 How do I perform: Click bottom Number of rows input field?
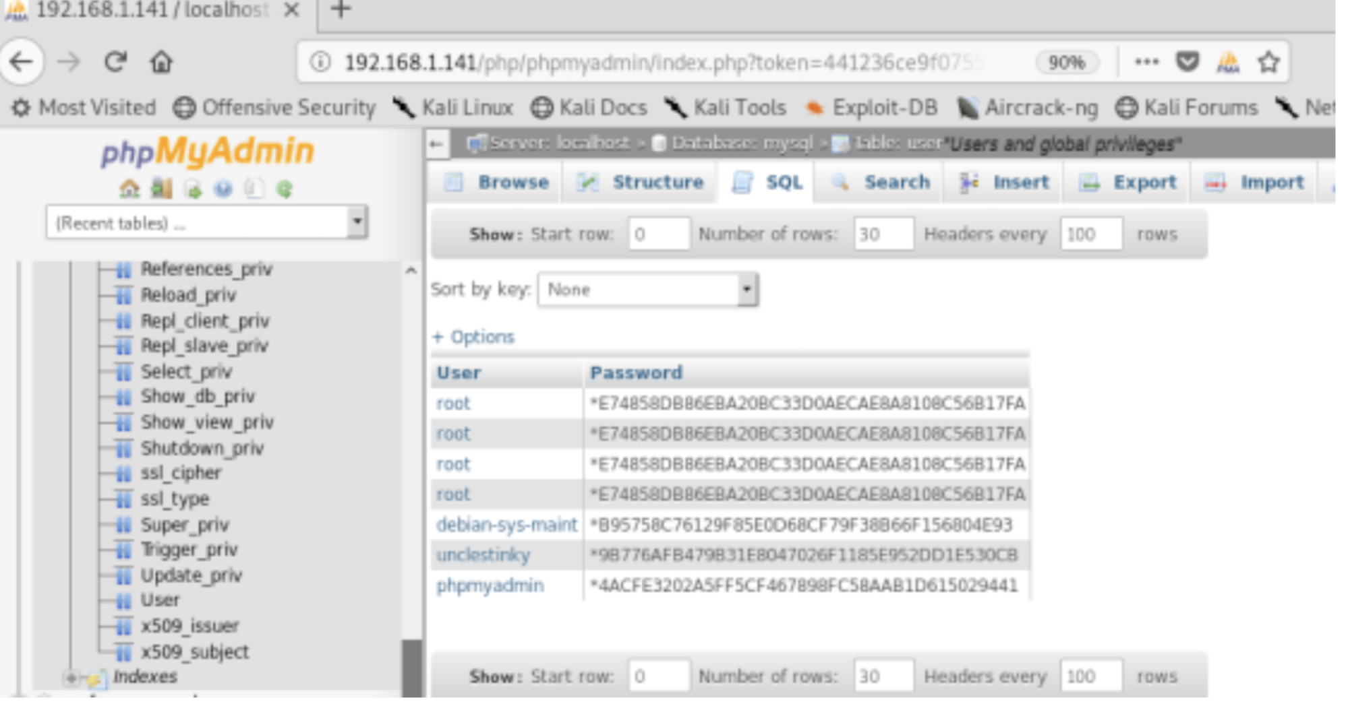(x=883, y=676)
